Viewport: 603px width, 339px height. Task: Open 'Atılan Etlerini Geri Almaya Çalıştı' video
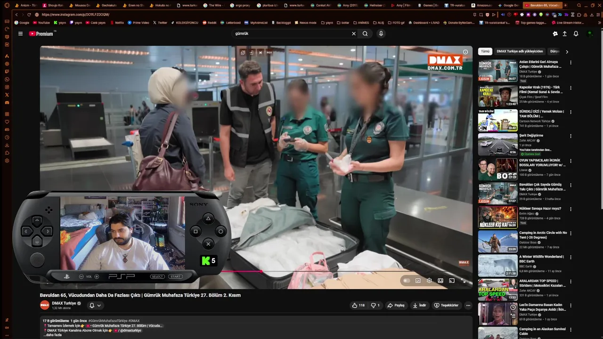(x=540, y=64)
